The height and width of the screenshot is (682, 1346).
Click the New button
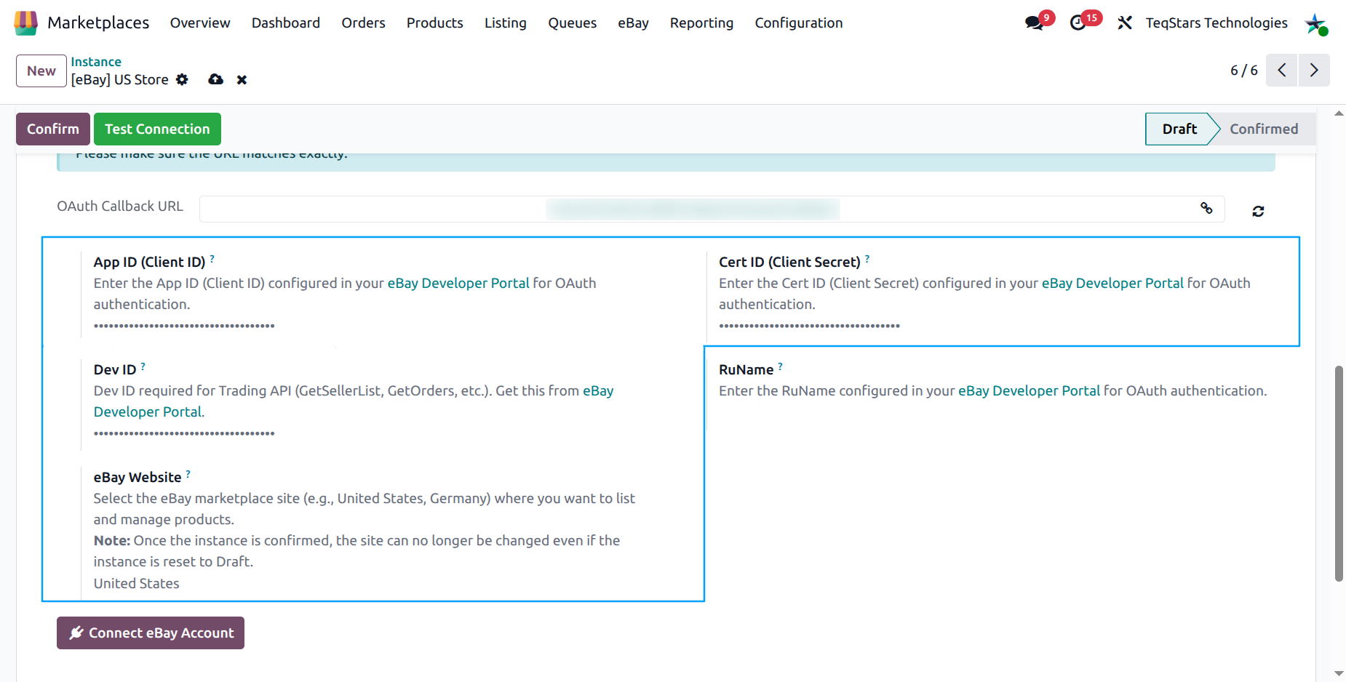(x=41, y=71)
